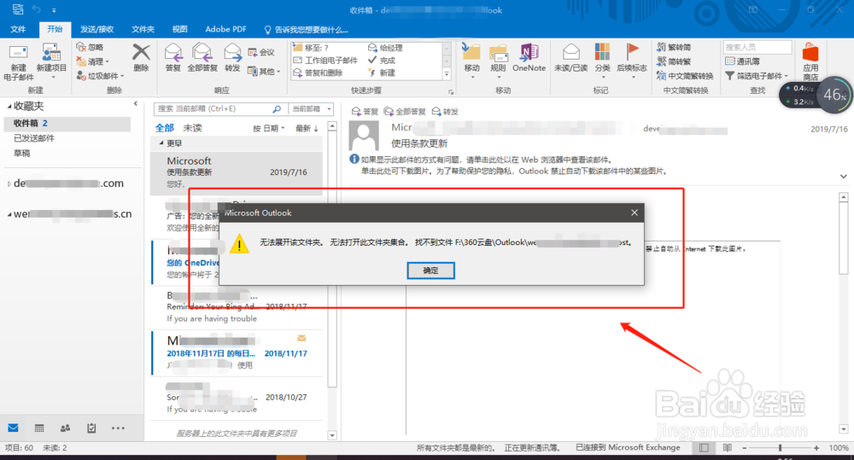Collapse the Favorites (收藏夹) section
Image resolution: width=854 pixels, height=460 pixels.
point(9,106)
